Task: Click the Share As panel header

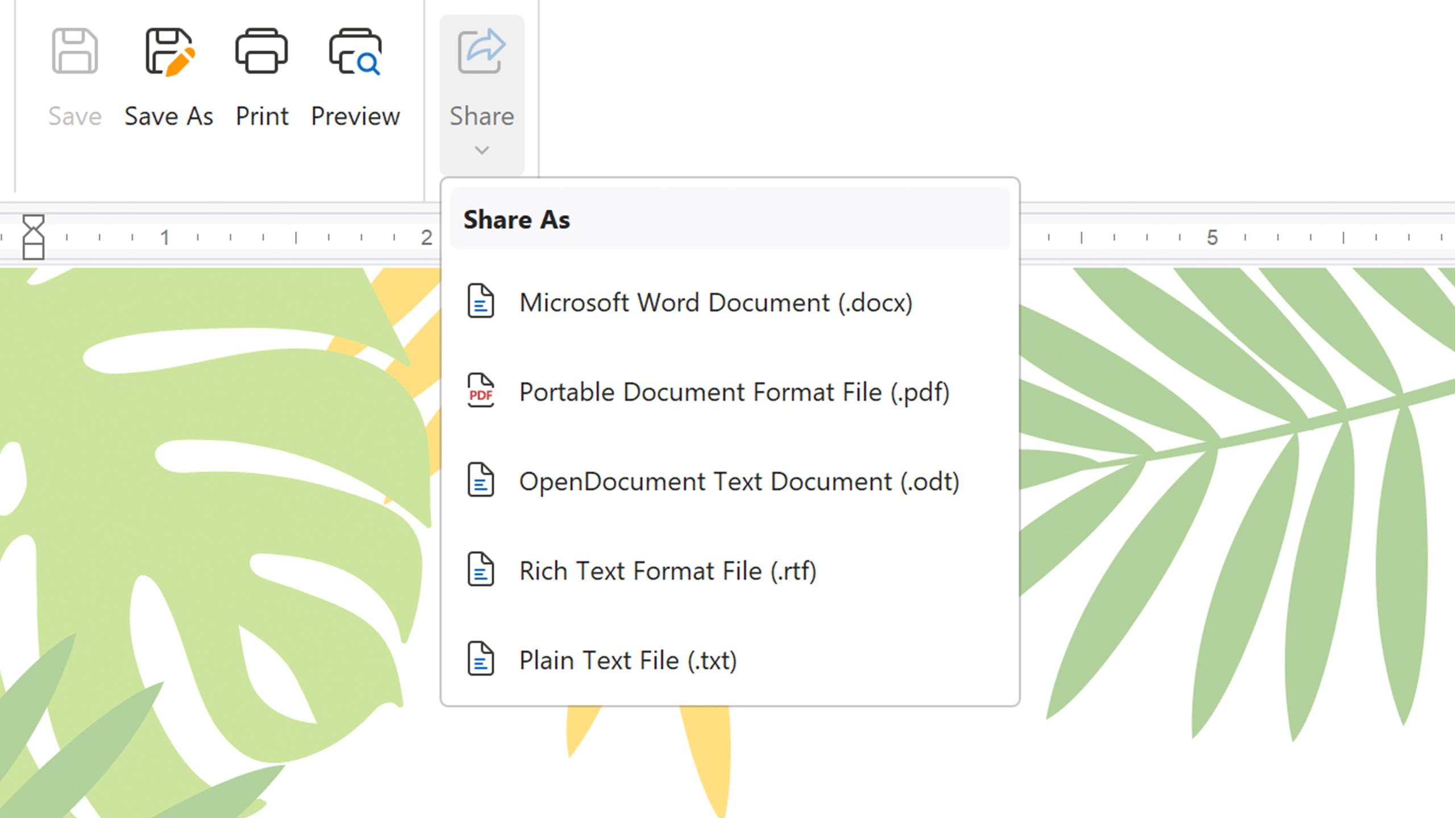Action: 516,220
